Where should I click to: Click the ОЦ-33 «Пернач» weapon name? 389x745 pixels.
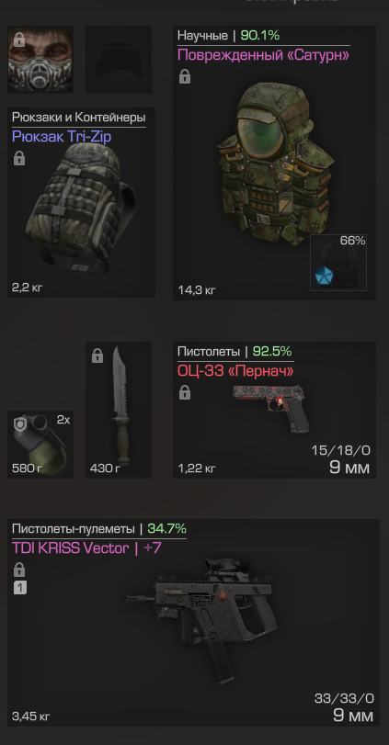click(x=235, y=371)
